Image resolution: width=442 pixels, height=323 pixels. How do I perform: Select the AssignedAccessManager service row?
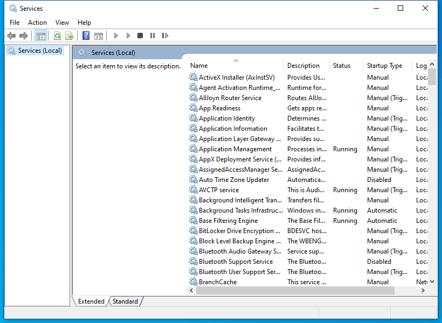click(x=308, y=170)
